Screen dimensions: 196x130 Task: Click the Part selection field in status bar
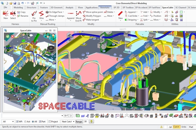(192, 127)
